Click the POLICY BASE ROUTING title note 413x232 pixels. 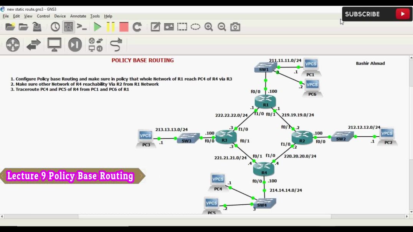(x=142, y=60)
